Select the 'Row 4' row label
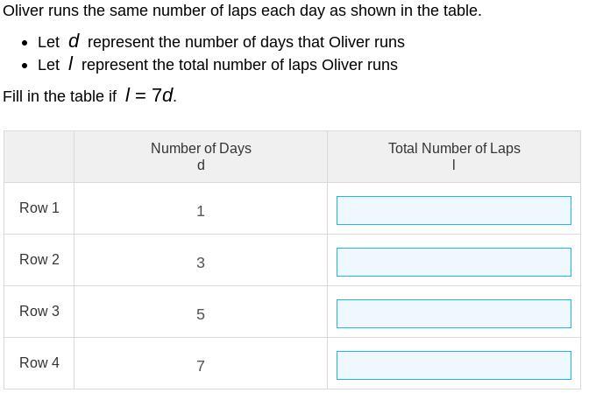This screenshot has height=393, width=596. point(39,362)
